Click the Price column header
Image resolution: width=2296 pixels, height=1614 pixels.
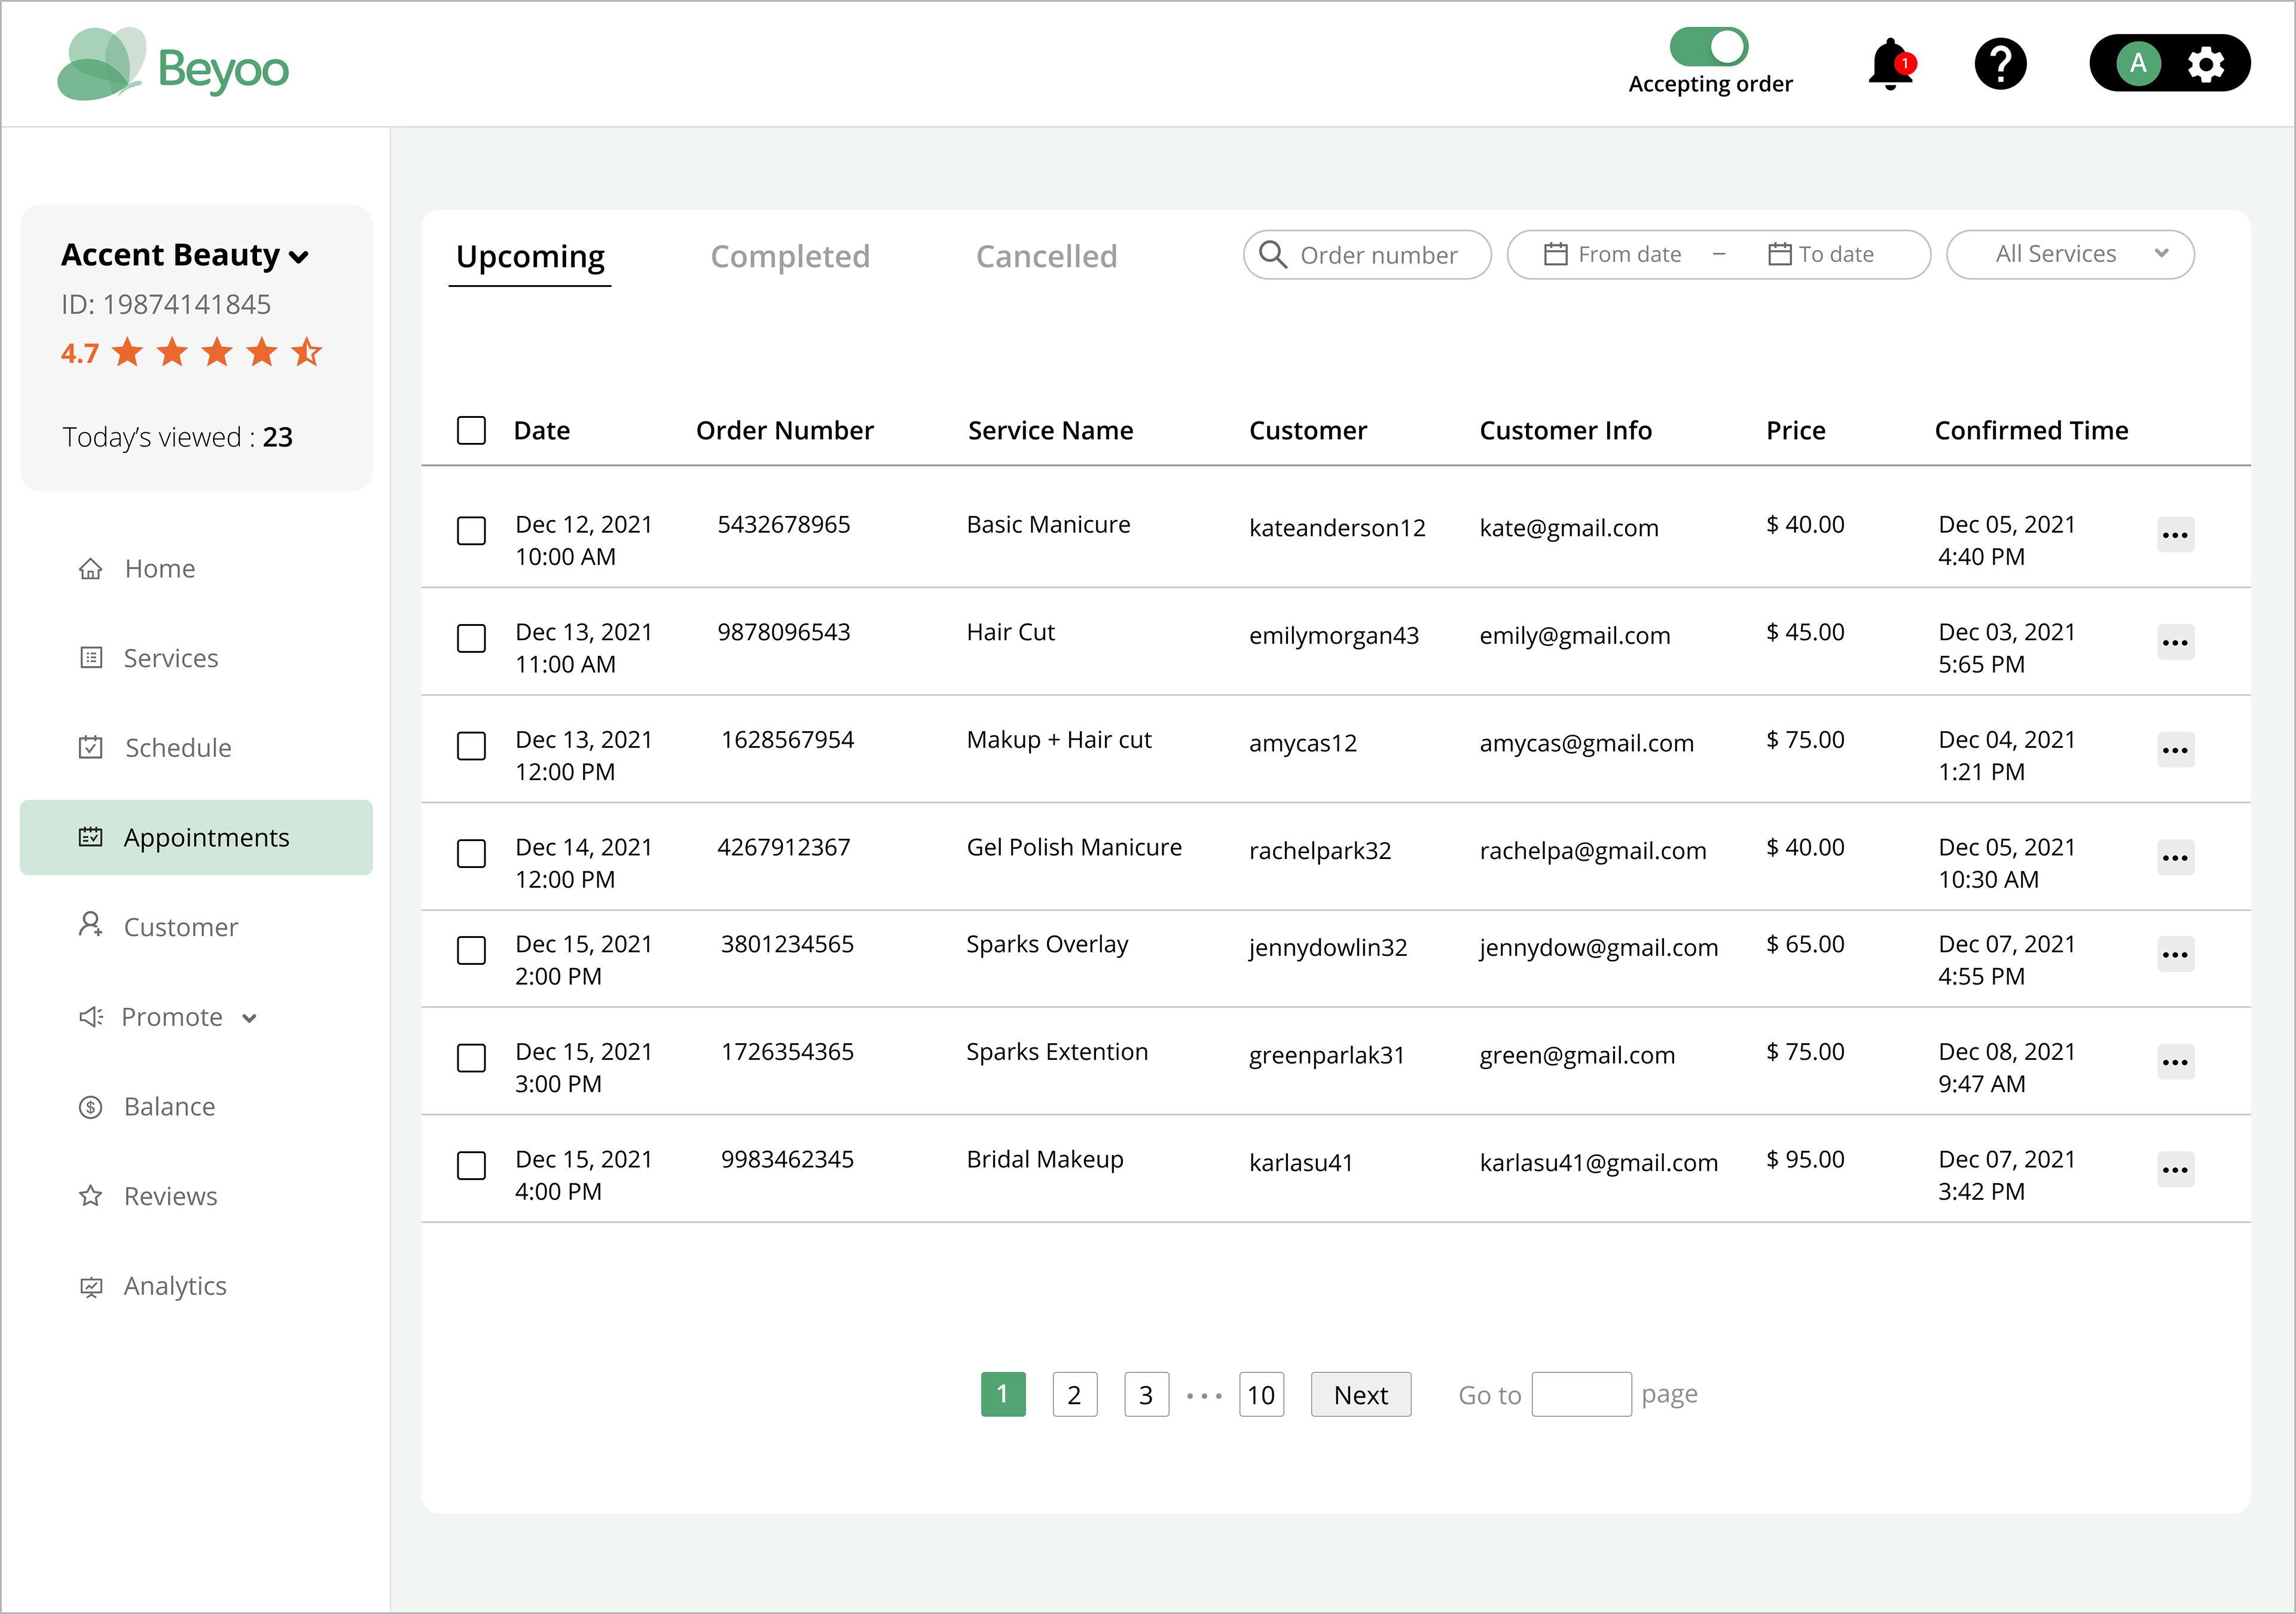(x=1796, y=430)
